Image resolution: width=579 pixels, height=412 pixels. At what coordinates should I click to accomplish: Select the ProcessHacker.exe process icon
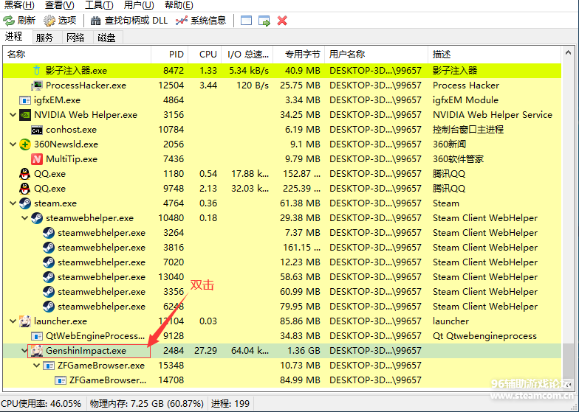click(37, 85)
